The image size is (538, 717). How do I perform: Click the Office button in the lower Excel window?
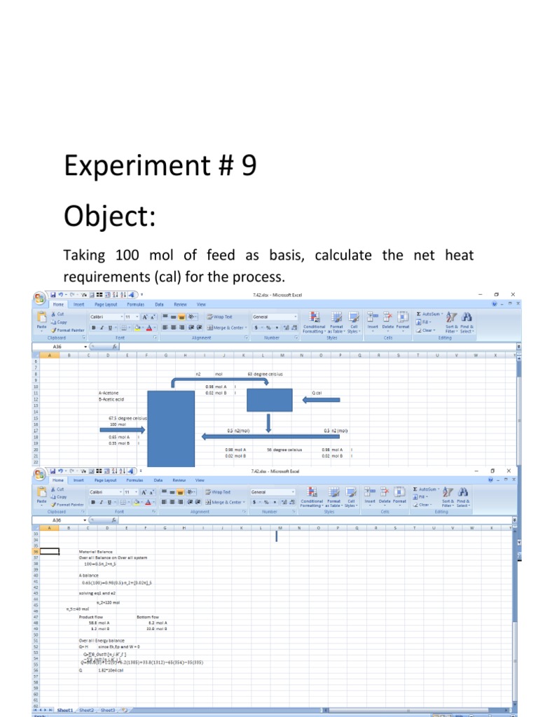pyautogui.click(x=39, y=474)
